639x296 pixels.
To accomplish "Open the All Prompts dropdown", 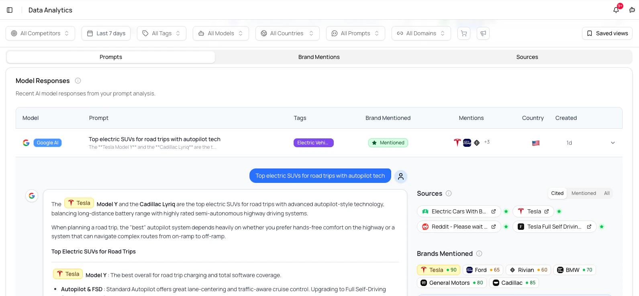I will coord(355,33).
